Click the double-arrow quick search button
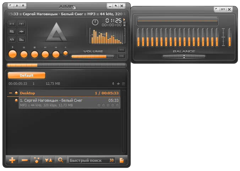Viewport: 240px width, 171px height. pos(112,160)
